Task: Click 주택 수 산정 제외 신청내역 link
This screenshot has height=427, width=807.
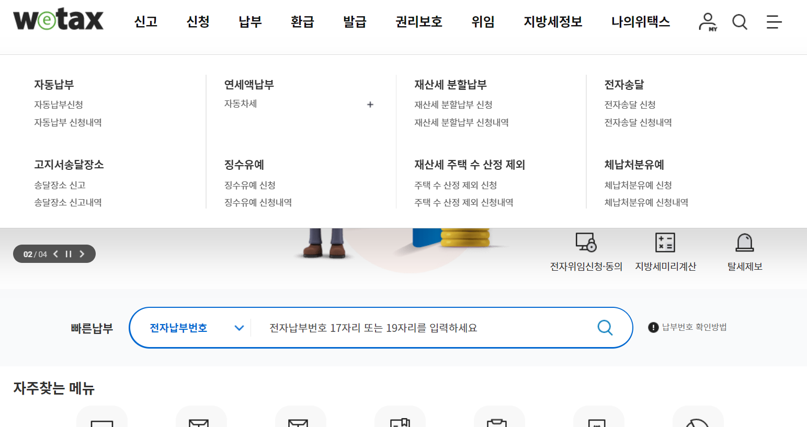Action: 464,202
